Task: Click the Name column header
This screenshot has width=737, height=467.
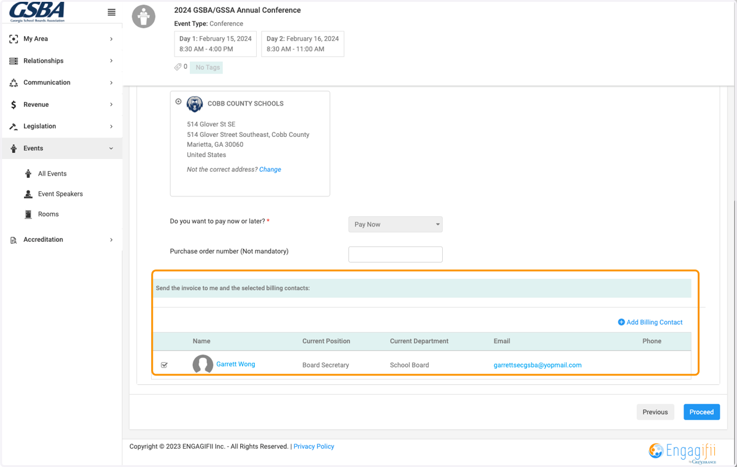Action: 201,341
